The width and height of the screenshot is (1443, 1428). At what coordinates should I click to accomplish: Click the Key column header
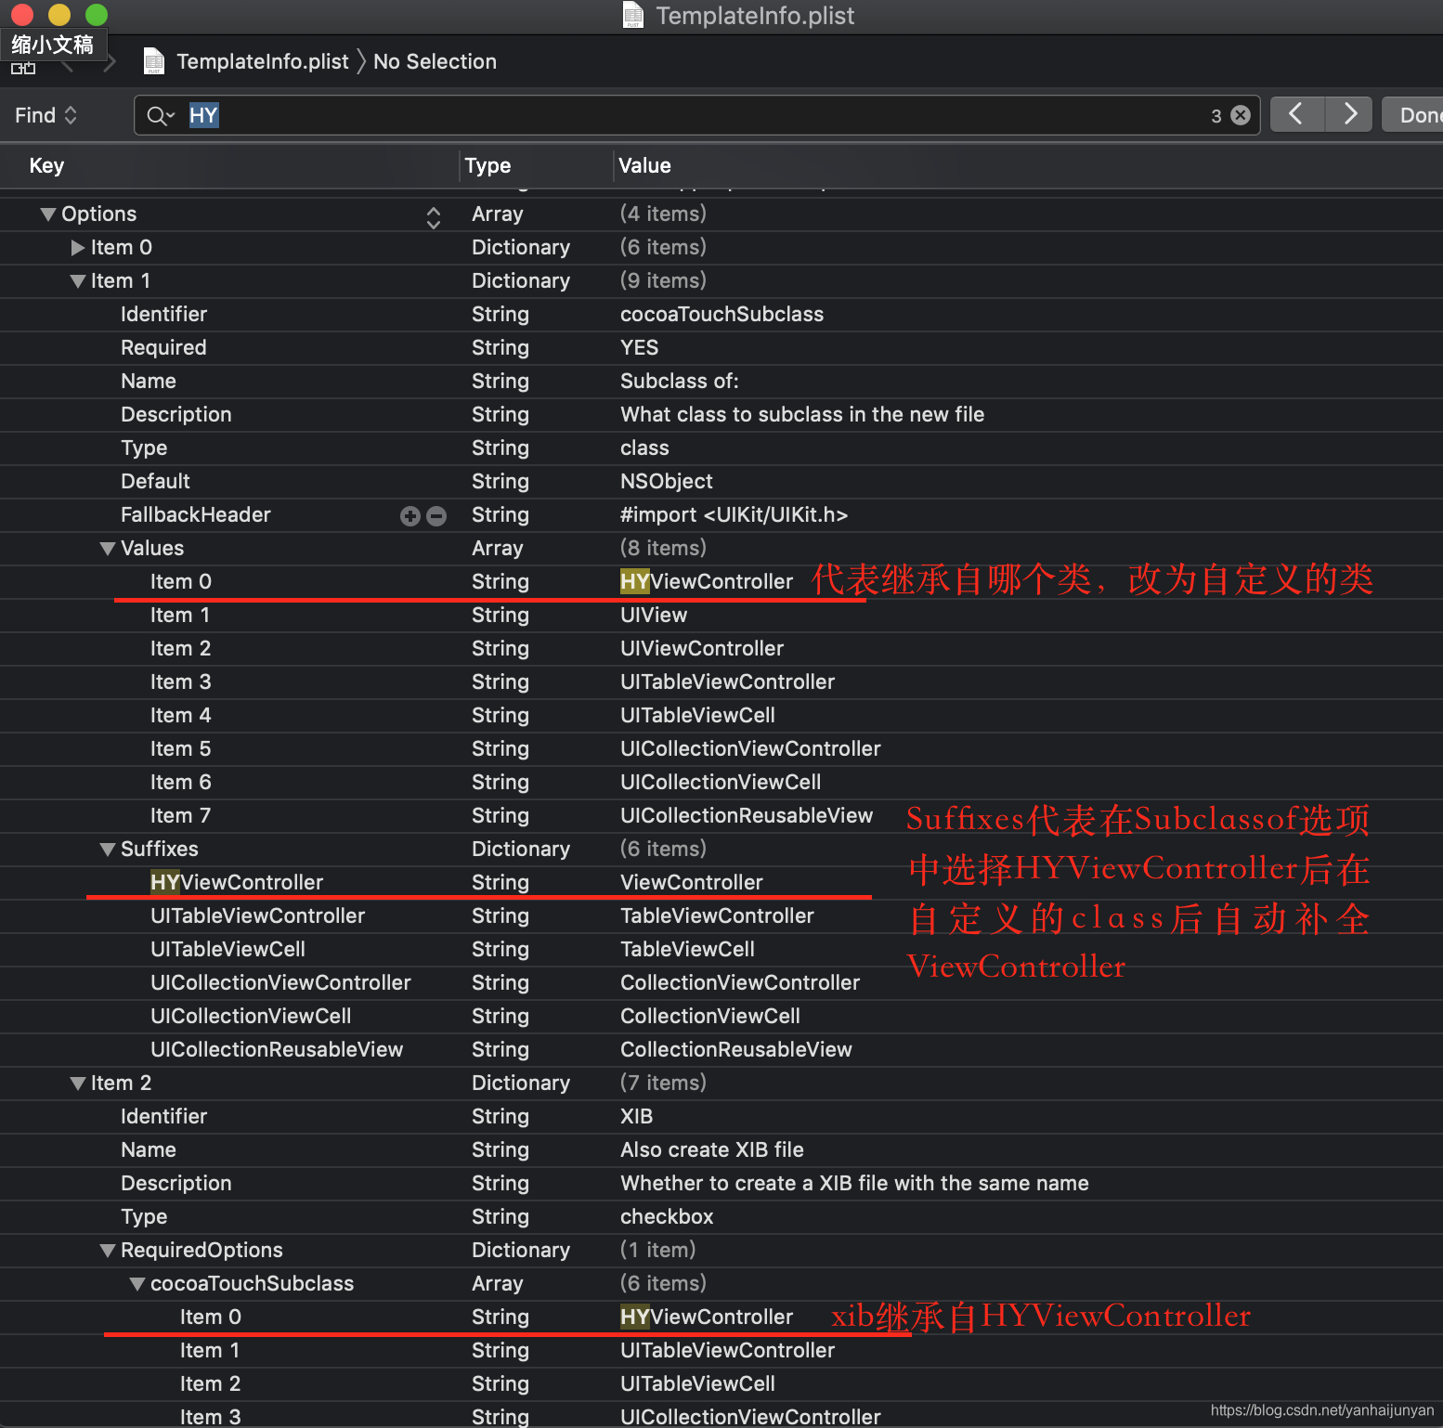[46, 165]
